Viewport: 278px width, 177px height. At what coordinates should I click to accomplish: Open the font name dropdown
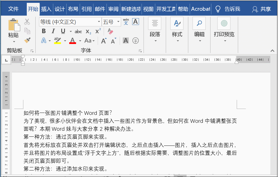tap(99, 22)
